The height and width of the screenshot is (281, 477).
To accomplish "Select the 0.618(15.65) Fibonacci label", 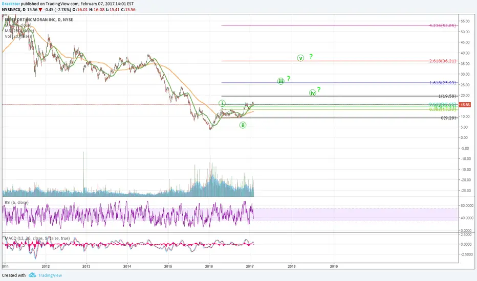I will coord(443,104).
